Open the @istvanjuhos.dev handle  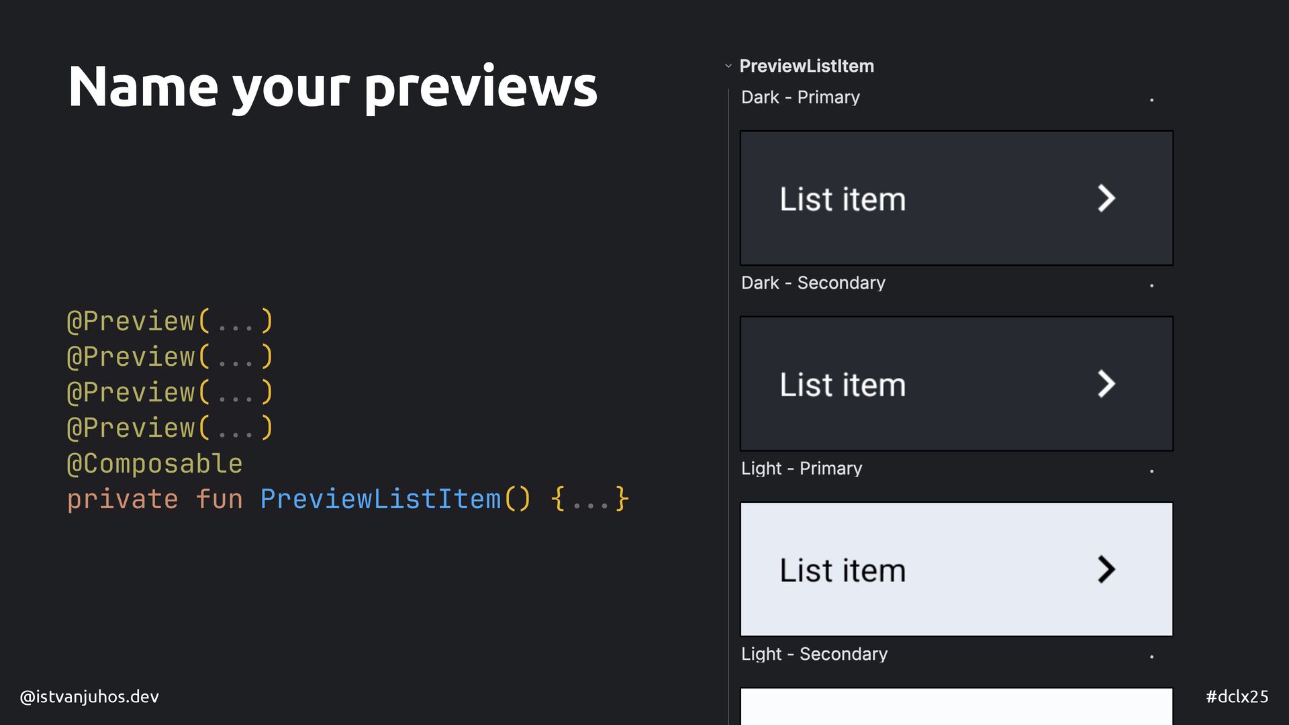pos(89,697)
